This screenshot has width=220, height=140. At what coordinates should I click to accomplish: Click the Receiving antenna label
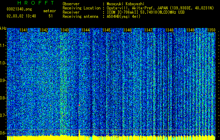coord(80,16)
